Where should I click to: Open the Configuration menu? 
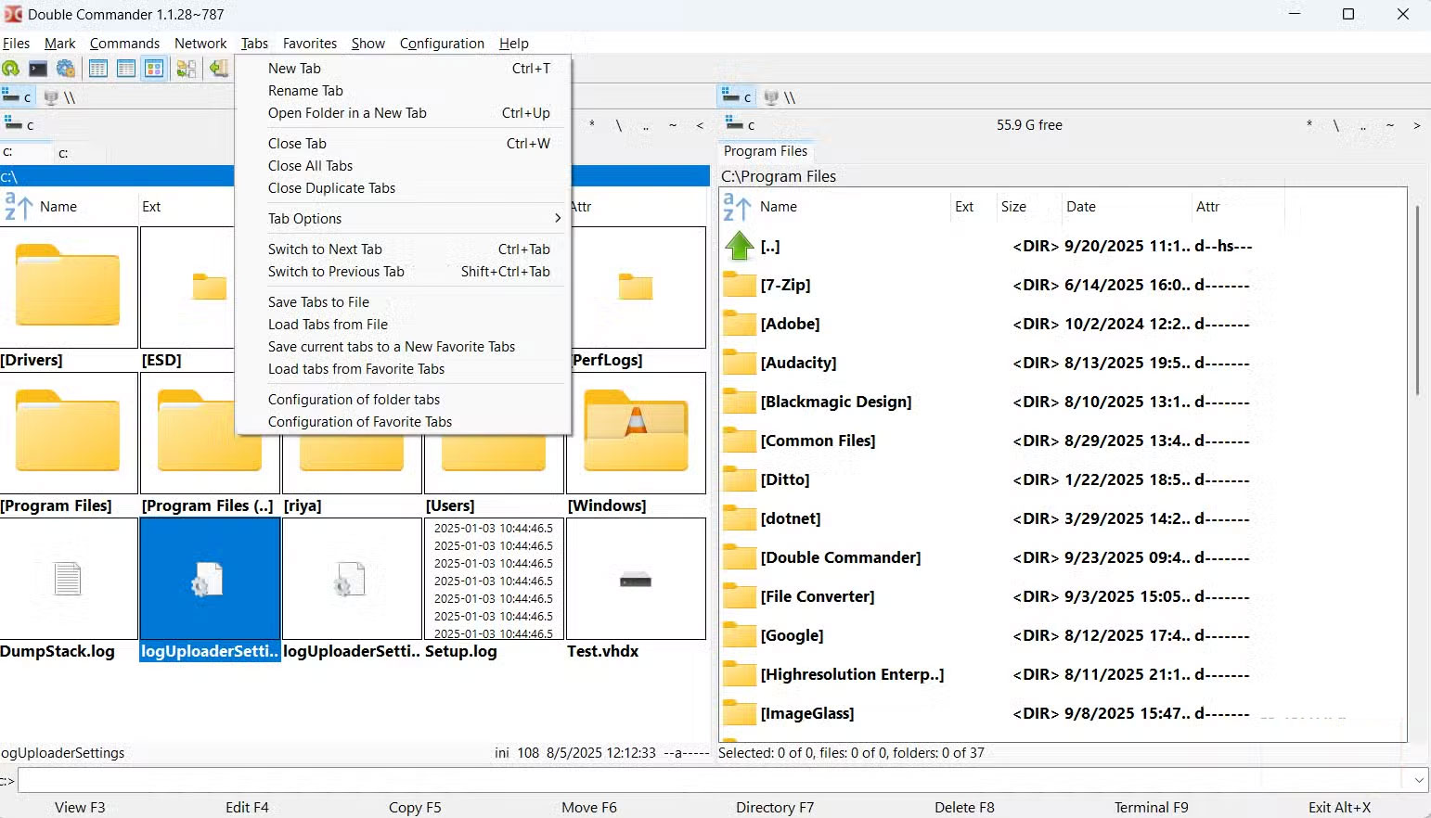tap(442, 44)
